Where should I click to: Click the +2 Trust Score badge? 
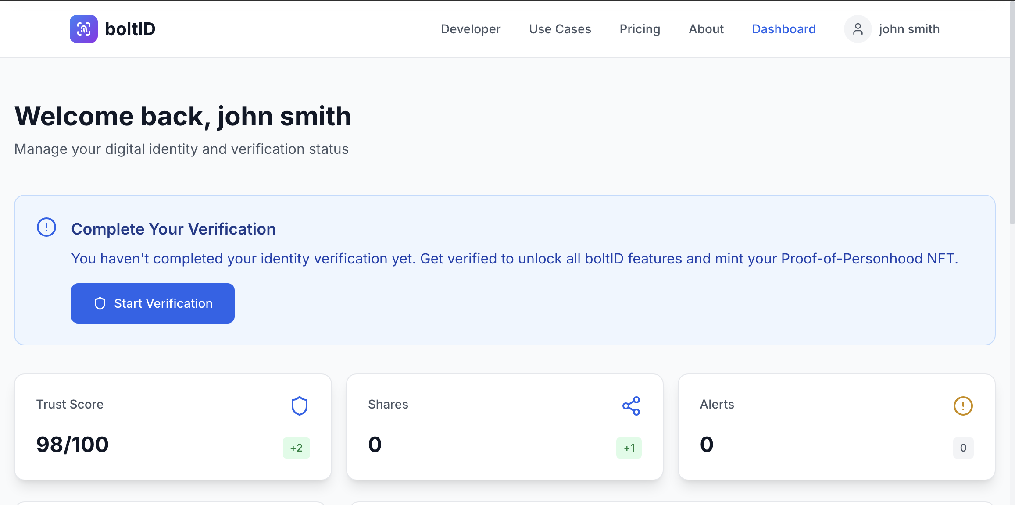[x=297, y=448]
